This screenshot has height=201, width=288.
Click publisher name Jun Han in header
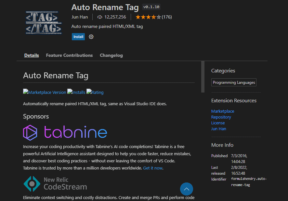[80, 17]
